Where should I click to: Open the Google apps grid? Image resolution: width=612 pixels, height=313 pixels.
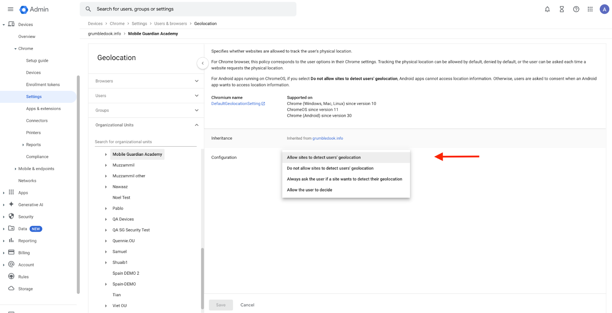[590, 9]
